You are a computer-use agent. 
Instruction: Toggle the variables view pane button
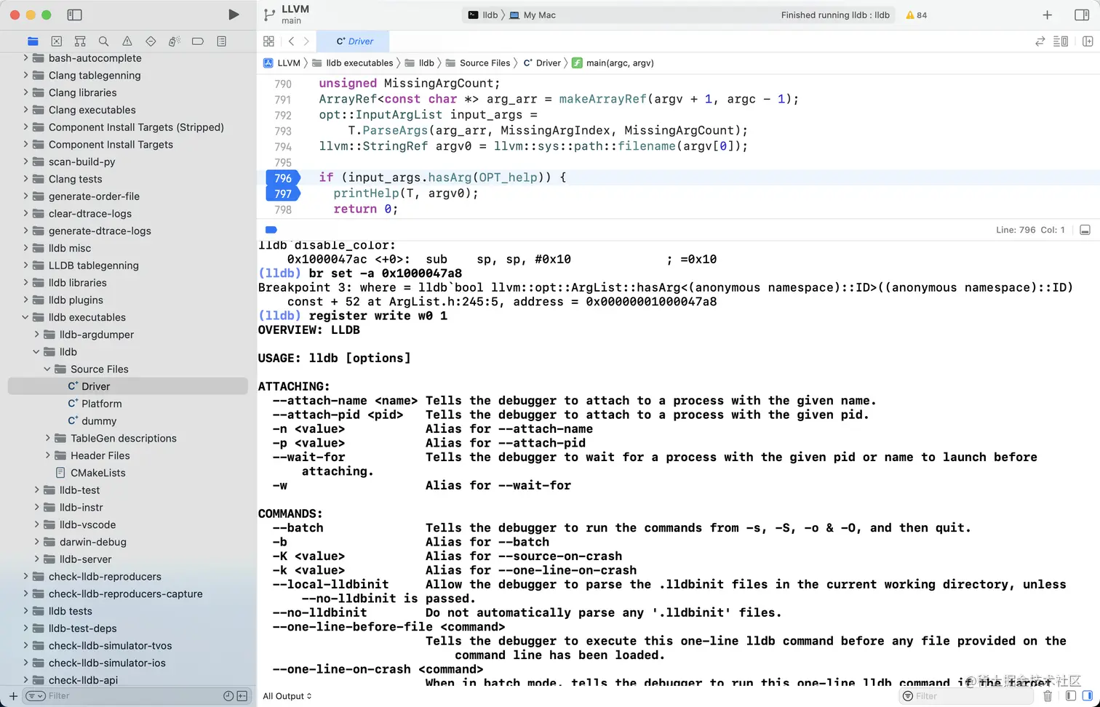click(1071, 696)
